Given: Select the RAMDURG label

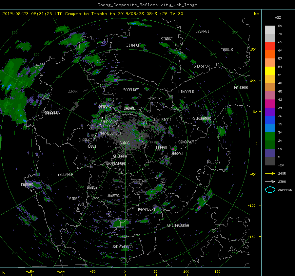Looking at the screenshot, I should tap(105, 106).
